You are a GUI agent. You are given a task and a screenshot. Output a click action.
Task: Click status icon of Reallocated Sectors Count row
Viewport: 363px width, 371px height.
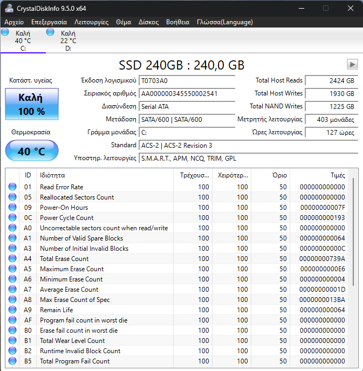[x=12, y=197]
